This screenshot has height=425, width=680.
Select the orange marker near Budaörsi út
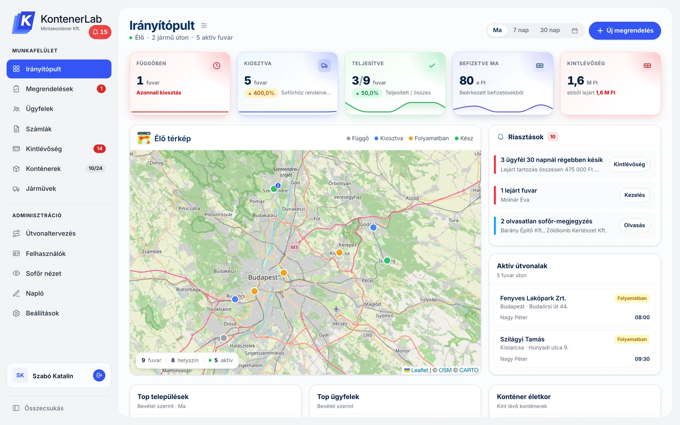(x=254, y=291)
